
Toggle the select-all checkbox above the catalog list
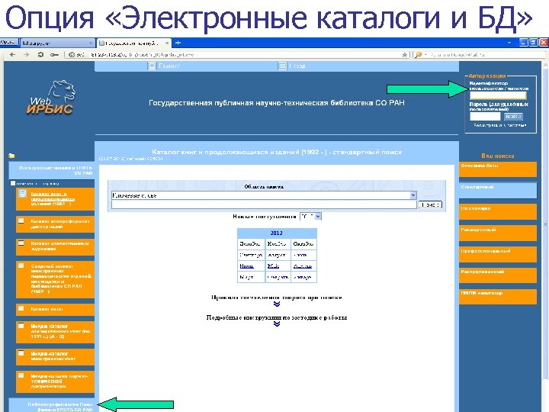(x=13, y=183)
